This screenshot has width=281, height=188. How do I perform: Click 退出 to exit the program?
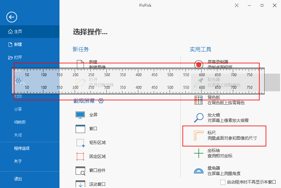coord(18,179)
